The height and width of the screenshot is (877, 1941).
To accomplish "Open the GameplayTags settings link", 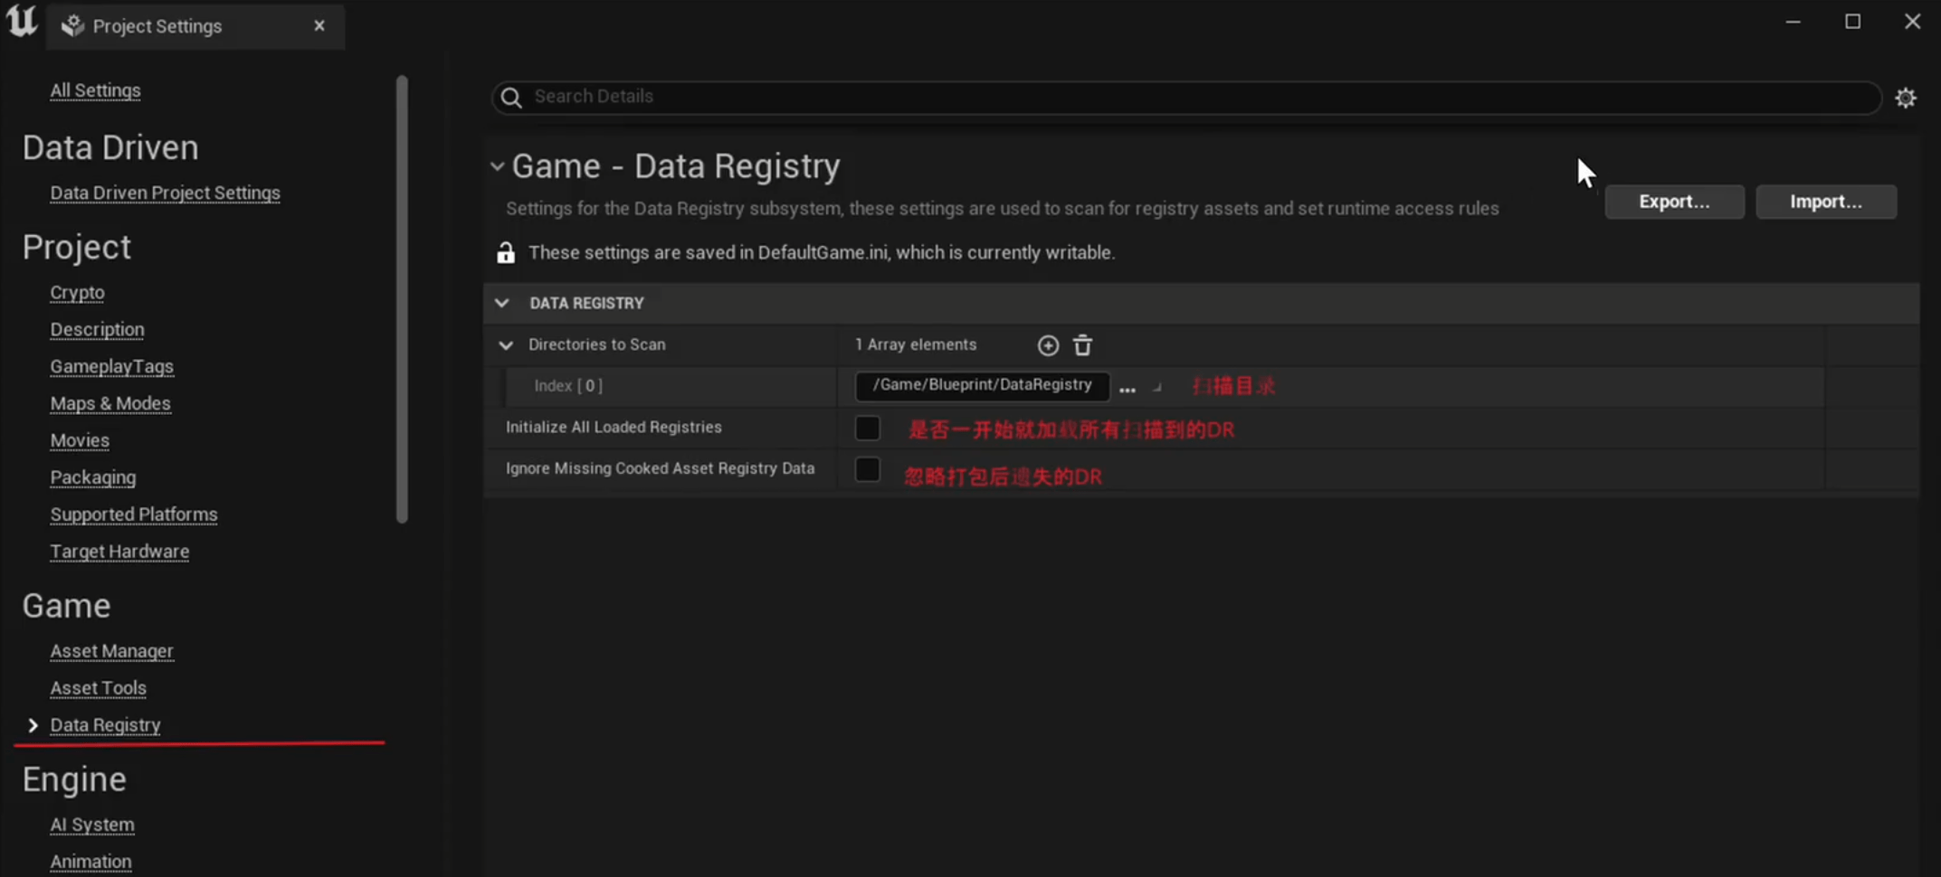I will 111,366.
